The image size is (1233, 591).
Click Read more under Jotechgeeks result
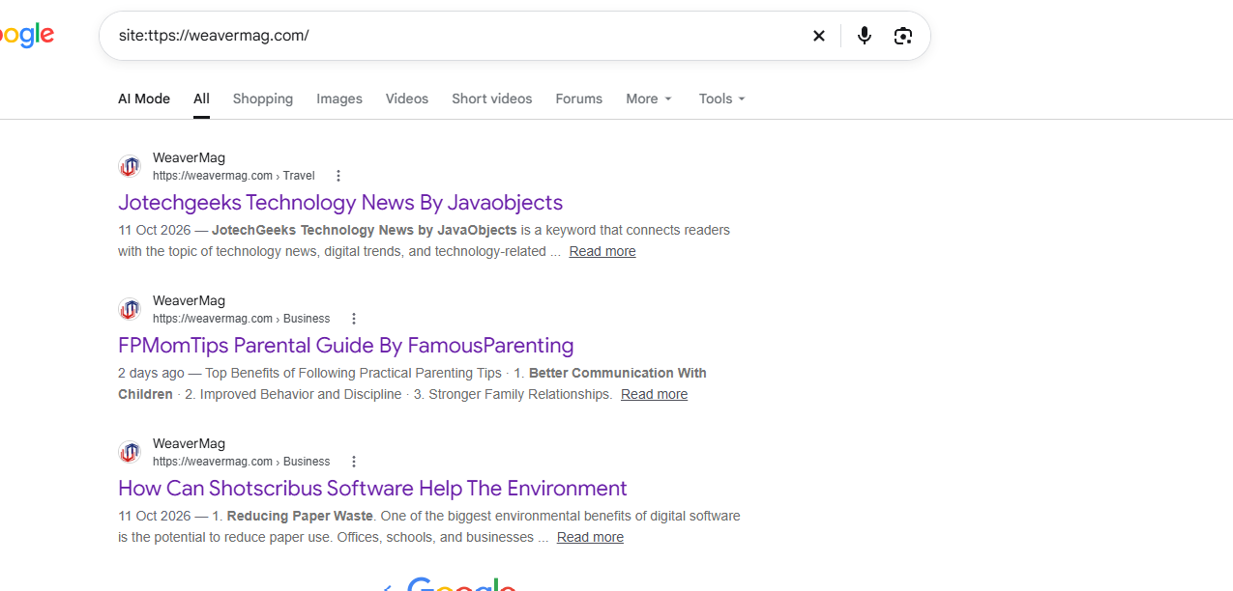[602, 251]
